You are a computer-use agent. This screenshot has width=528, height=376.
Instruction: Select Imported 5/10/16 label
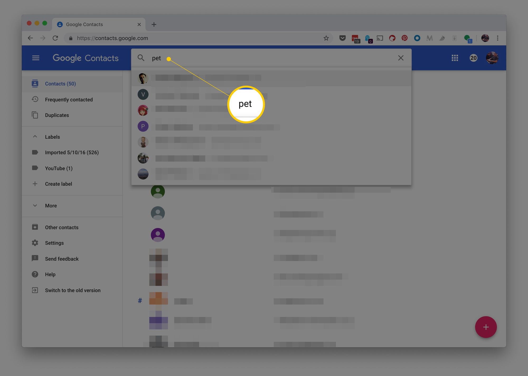(72, 152)
